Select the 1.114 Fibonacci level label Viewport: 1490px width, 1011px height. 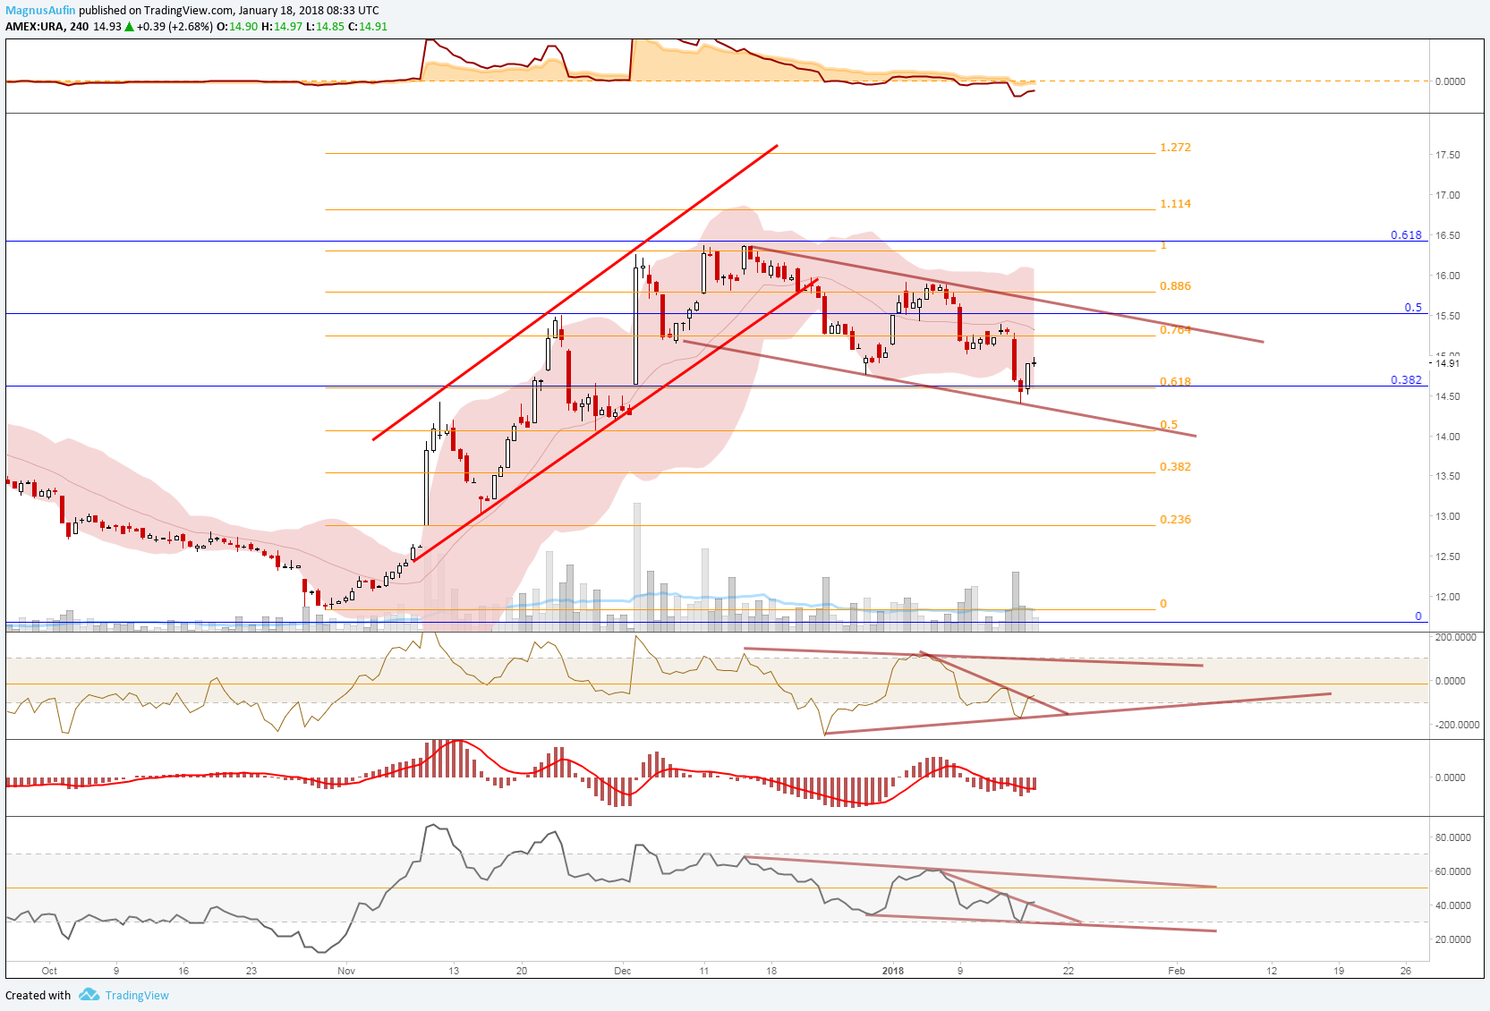coord(1175,204)
